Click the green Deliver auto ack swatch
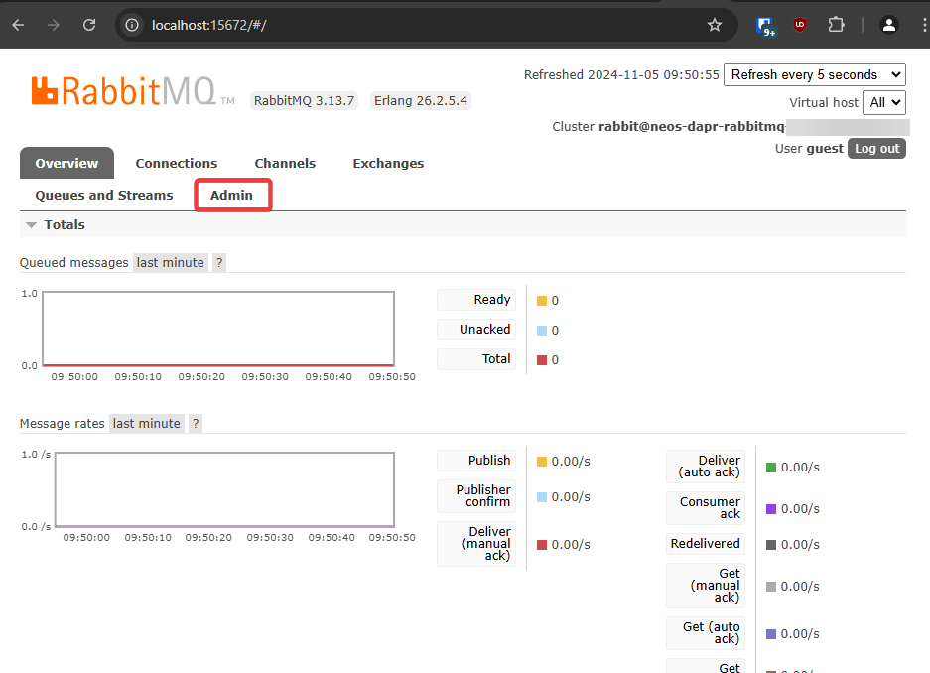The image size is (930, 673). click(771, 468)
